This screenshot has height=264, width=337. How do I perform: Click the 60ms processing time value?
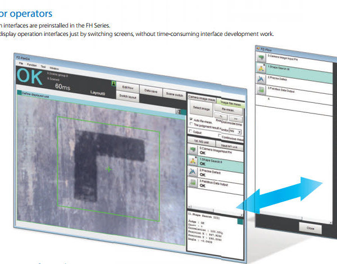(x=62, y=87)
